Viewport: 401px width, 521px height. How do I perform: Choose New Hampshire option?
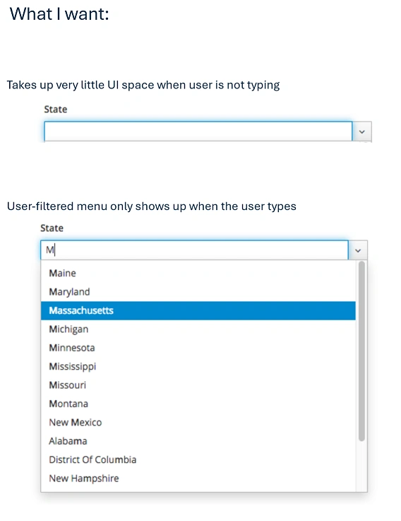coord(198,478)
